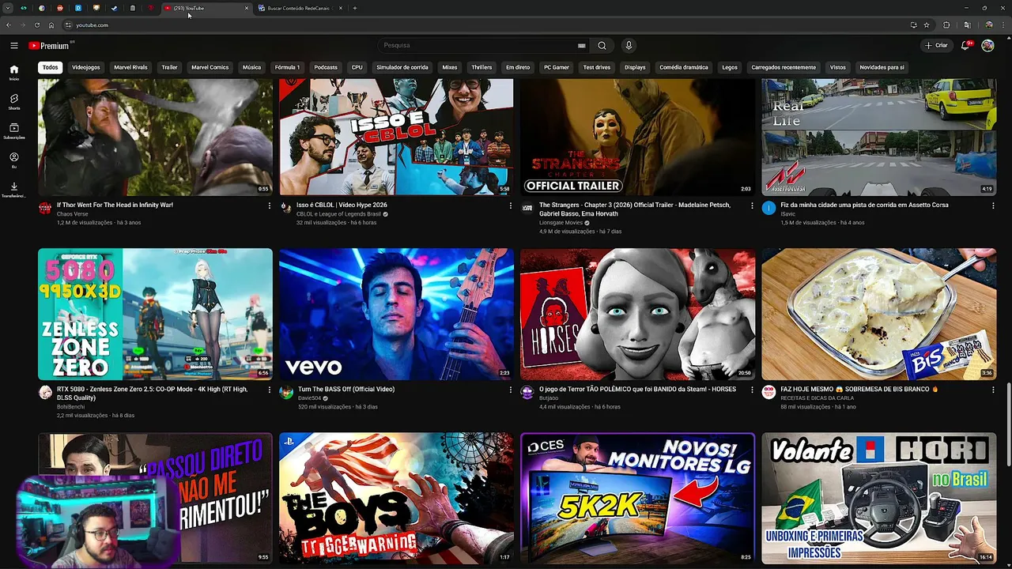The height and width of the screenshot is (569, 1012).
Task: Click the search magnifier button
Action: [x=602, y=46]
